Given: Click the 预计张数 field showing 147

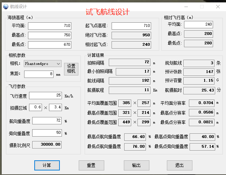Looking at the screenshot, I should [x=199, y=72].
